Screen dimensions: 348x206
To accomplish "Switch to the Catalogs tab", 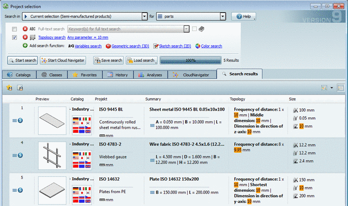I will pos(19,75).
